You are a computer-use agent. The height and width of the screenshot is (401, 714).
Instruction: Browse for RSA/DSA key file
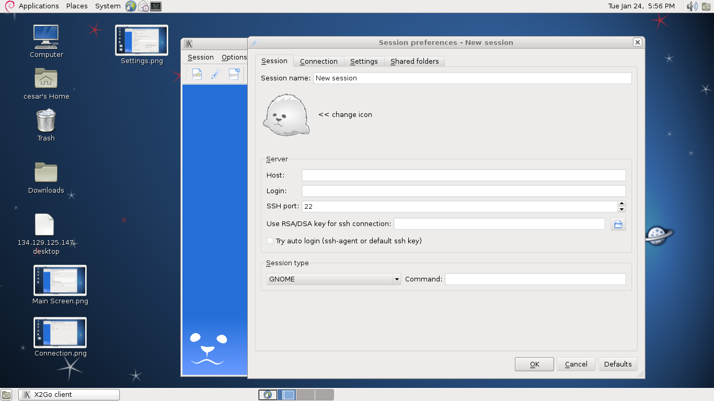(x=618, y=224)
